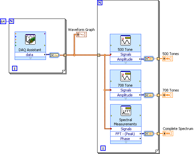The width and height of the screenshot is (194, 154).
Task: Expand the 500 Tone node bottom chevron
Action: coord(126,63)
